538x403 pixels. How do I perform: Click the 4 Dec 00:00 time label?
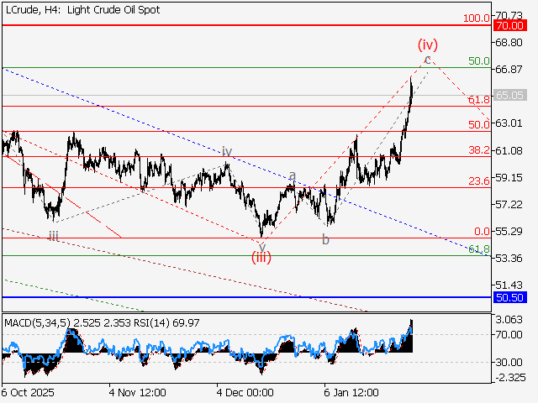point(245,392)
